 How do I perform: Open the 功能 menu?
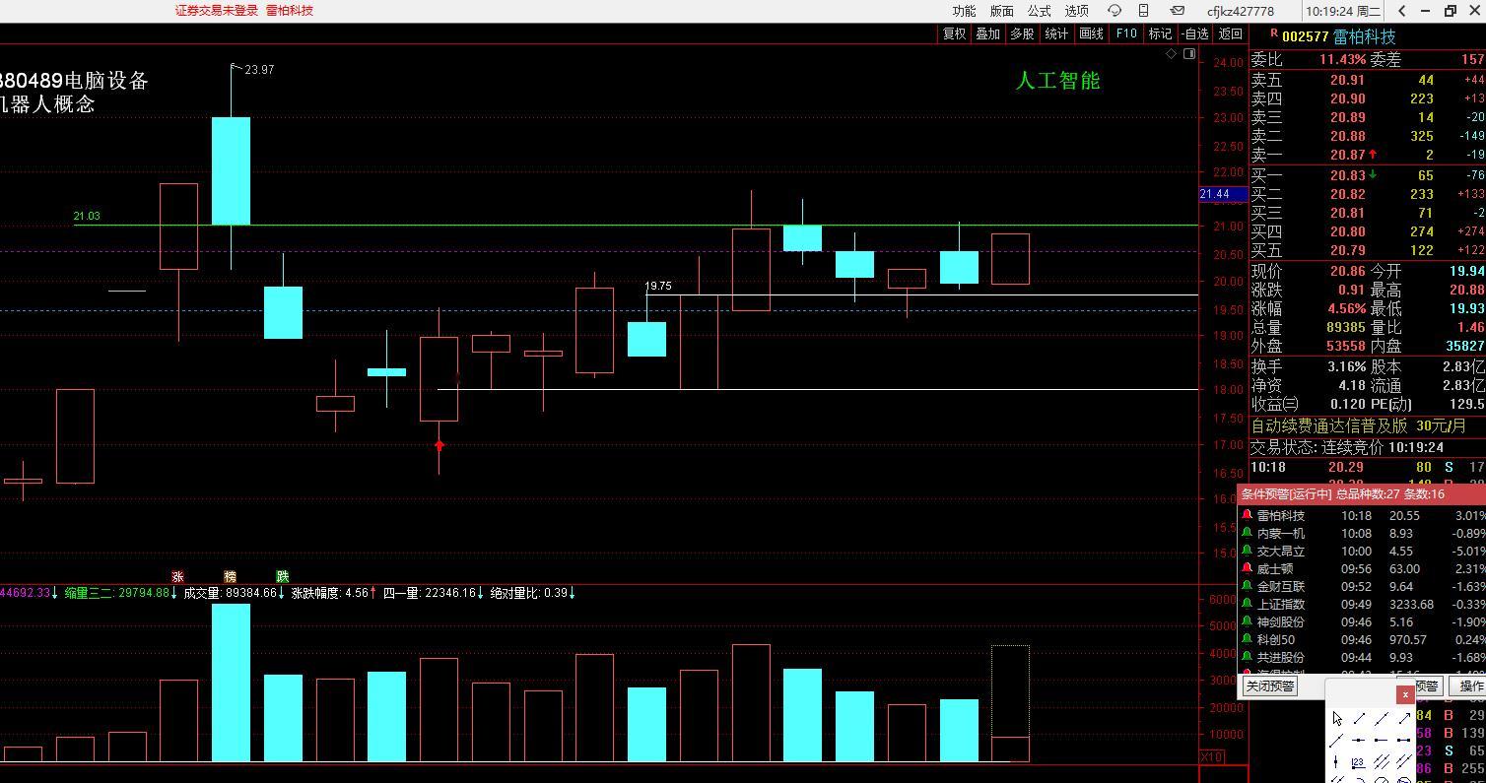(964, 11)
